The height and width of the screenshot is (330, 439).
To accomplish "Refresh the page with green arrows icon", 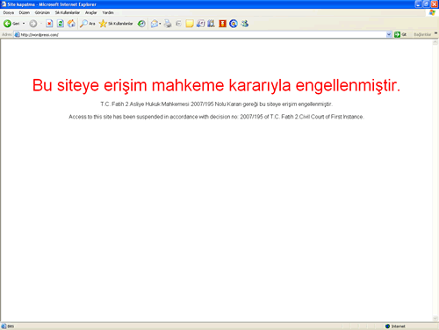I will coord(61,24).
